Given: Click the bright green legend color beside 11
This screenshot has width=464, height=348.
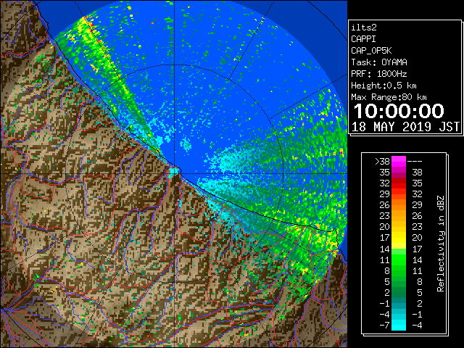Looking at the screenshot, I should tap(399, 260).
